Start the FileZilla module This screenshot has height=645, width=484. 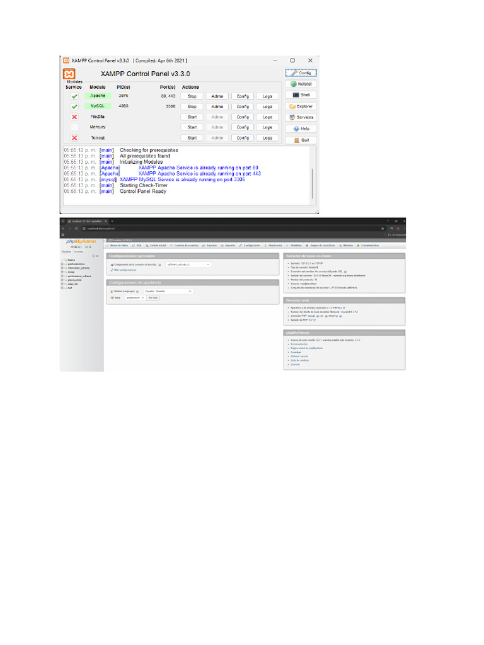coord(192,117)
